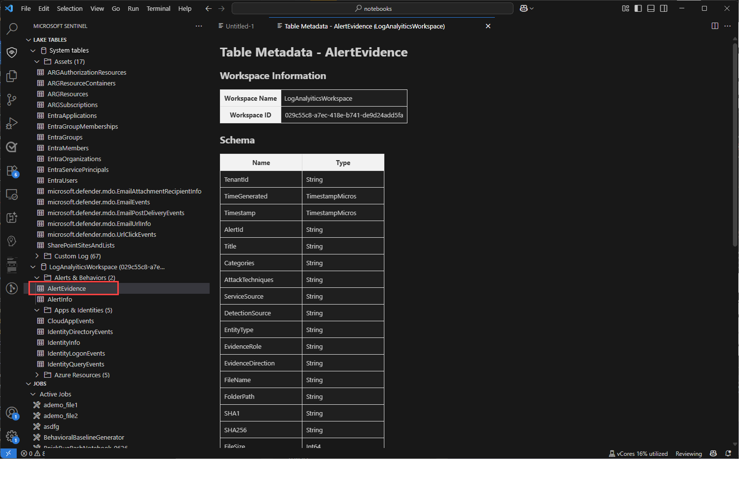Toggle Primary Side Bar visibility
The height and width of the screenshot is (503, 754).
pyautogui.click(x=638, y=8)
